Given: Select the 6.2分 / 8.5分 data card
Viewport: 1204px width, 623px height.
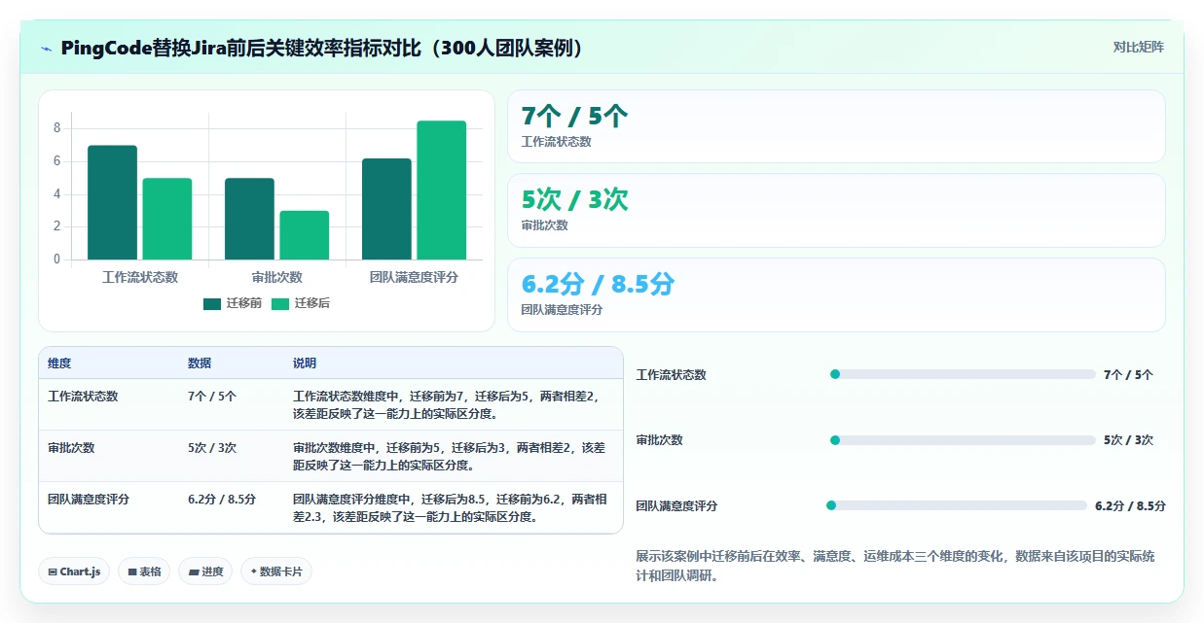Looking at the screenshot, I should pyautogui.click(x=836, y=294).
